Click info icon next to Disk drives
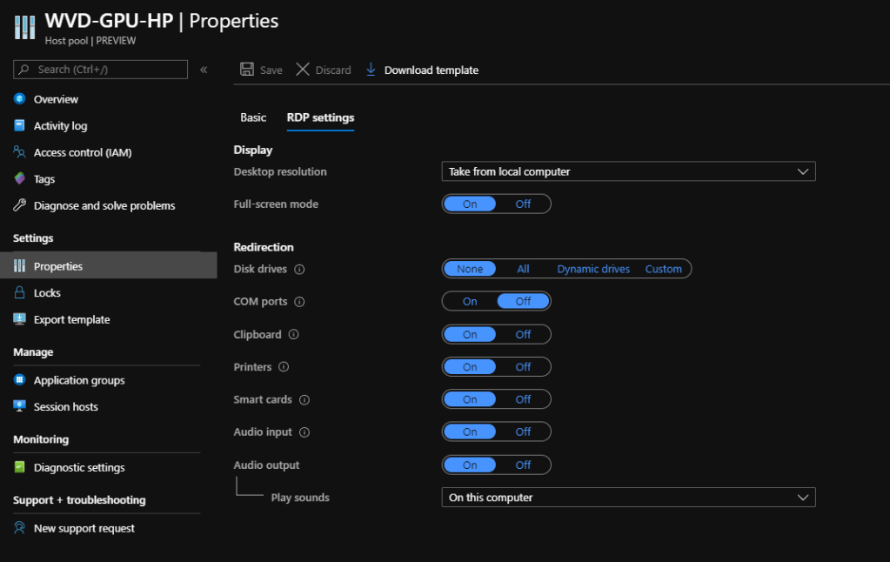The width and height of the screenshot is (890, 562). [299, 270]
